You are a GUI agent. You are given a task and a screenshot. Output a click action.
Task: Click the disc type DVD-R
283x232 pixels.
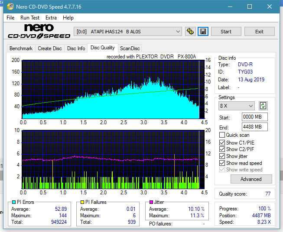click(x=245, y=64)
